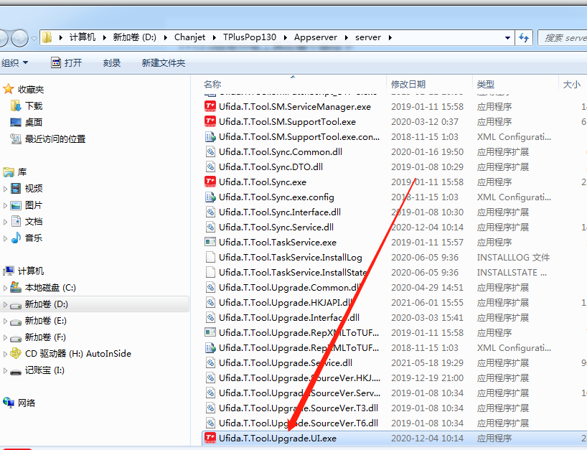This screenshot has height=450, width=587.
Task: Expand the 文档 library tree node
Action: [x=5, y=222]
